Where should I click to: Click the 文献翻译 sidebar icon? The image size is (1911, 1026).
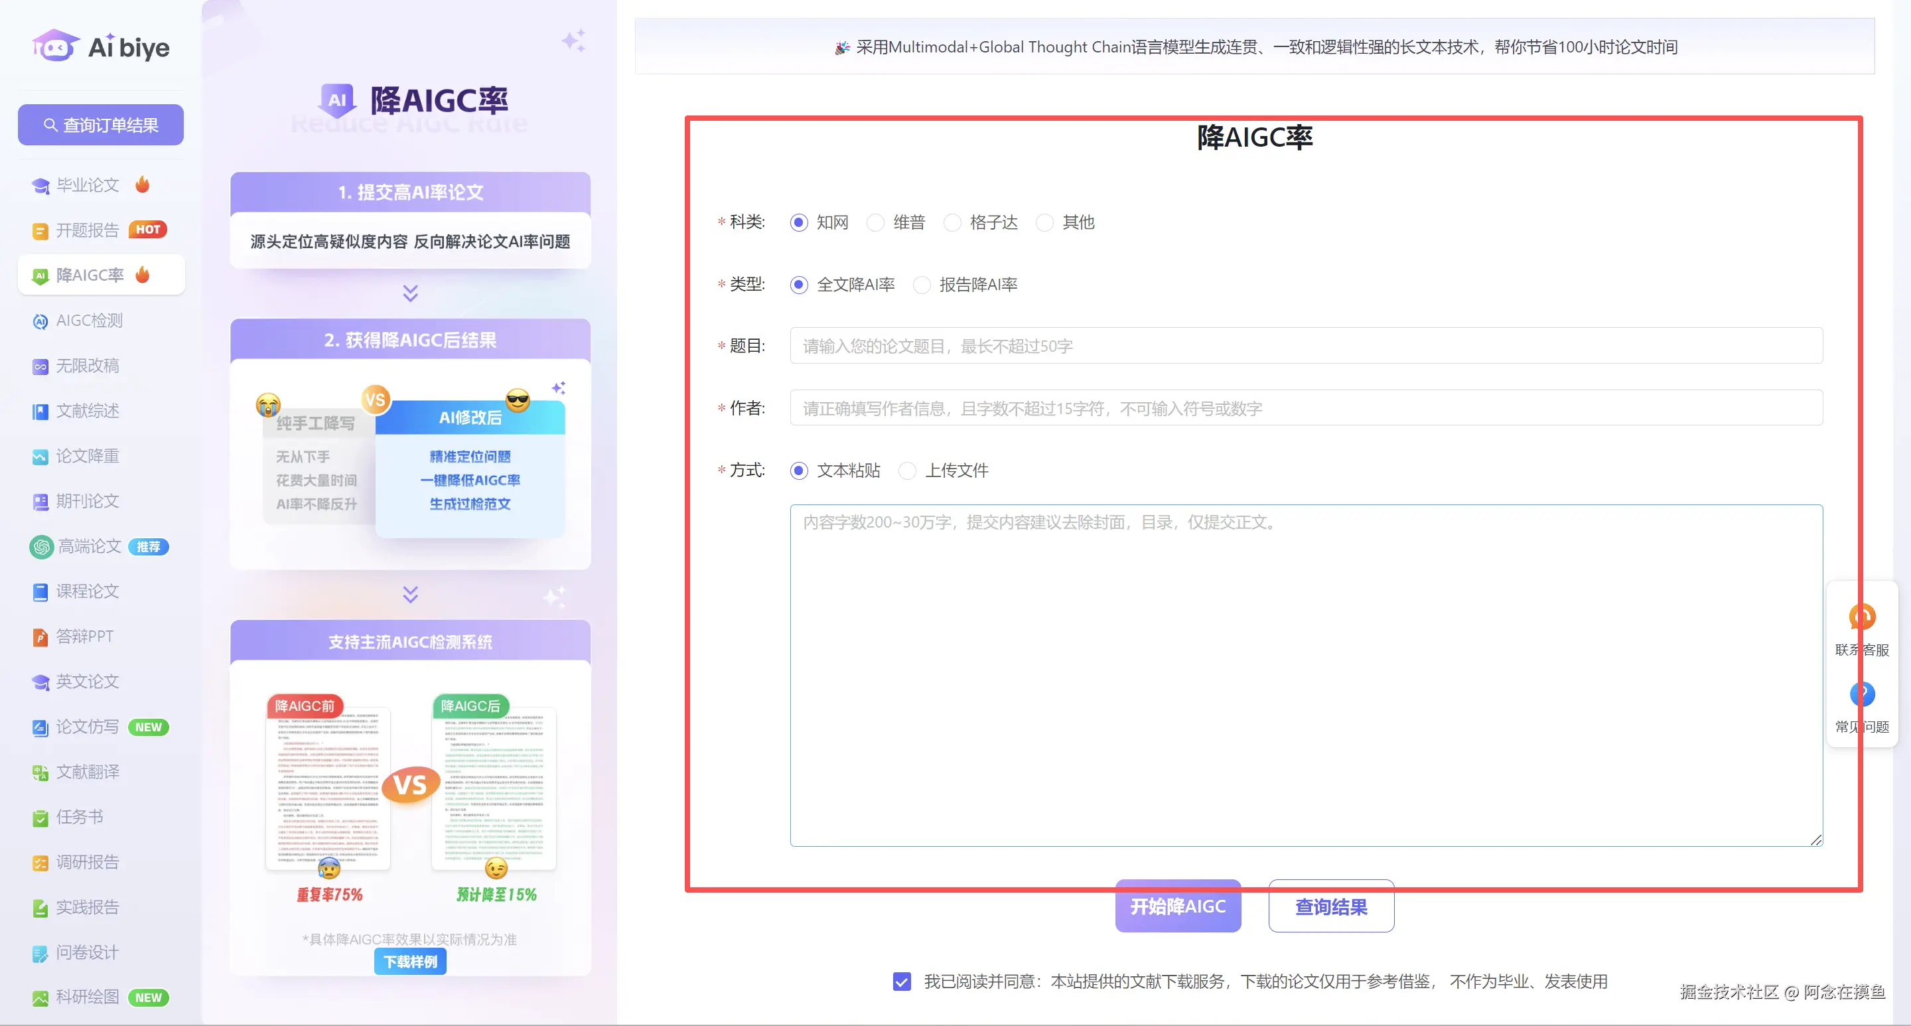40,772
